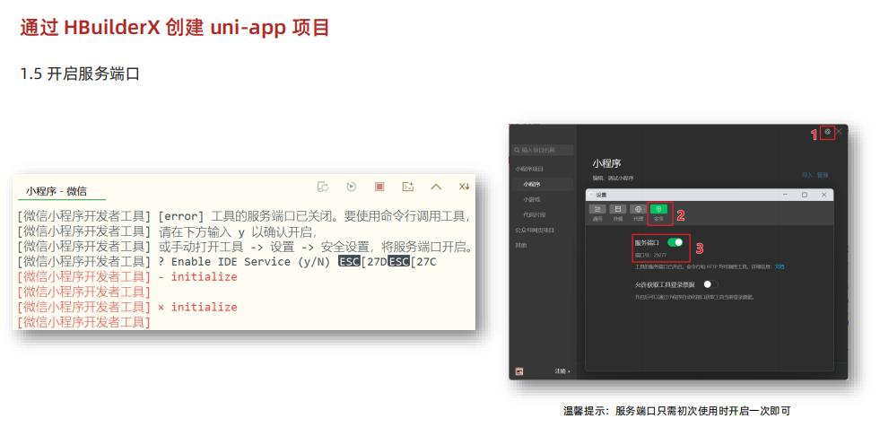Click the 导入 link
880x427 pixels.
[x=807, y=175]
